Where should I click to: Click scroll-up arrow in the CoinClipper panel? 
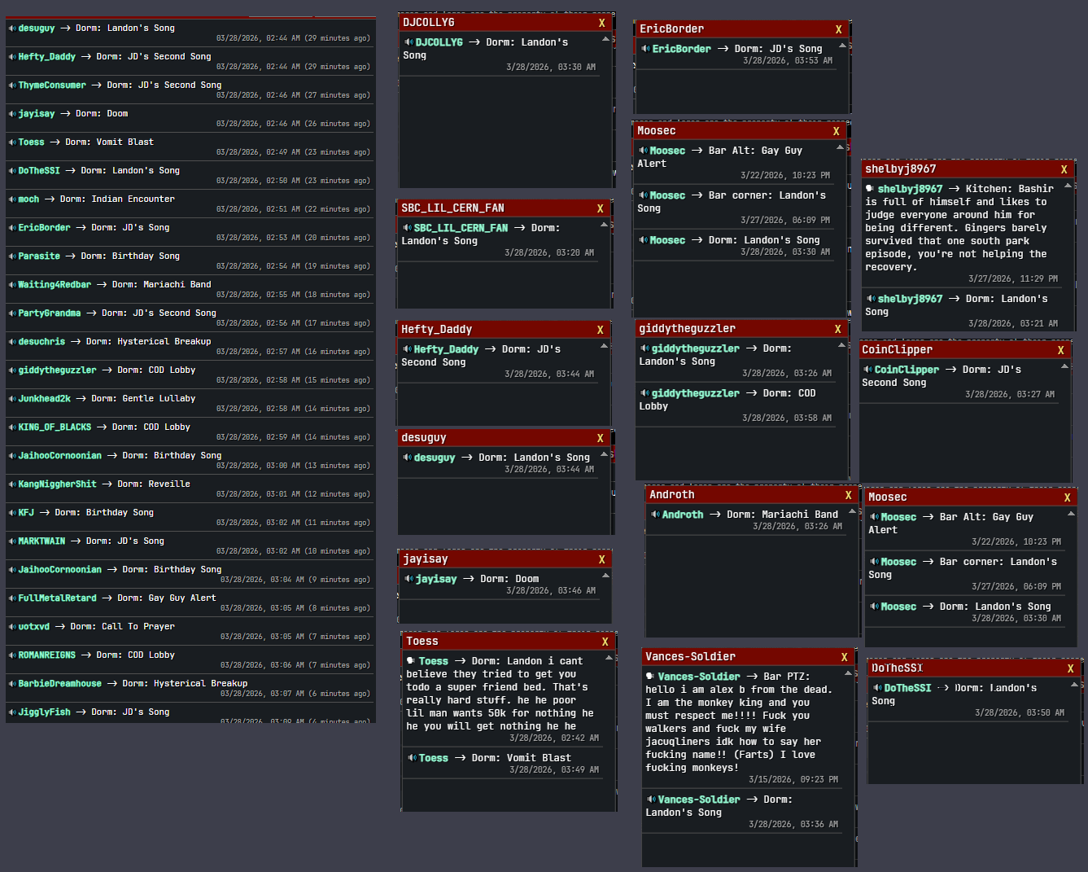coord(1064,366)
